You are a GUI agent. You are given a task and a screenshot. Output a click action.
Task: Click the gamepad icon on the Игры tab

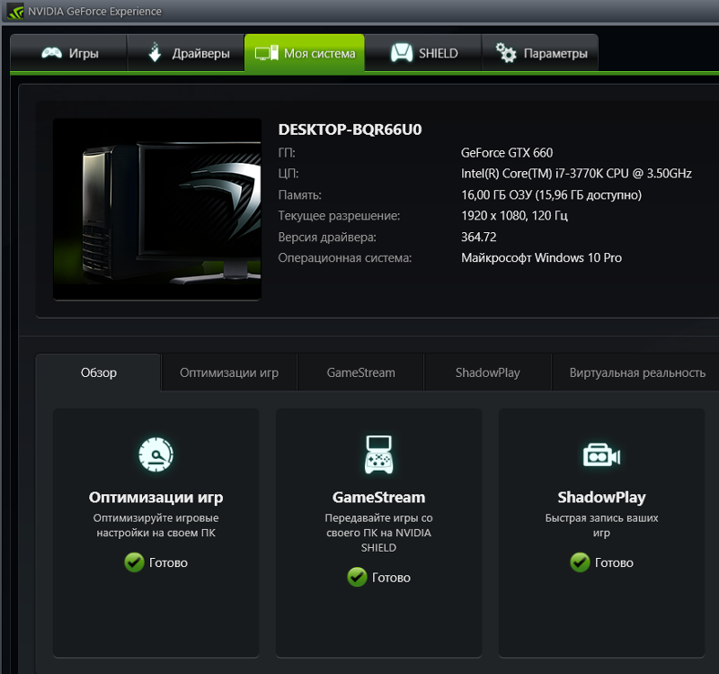[x=51, y=53]
